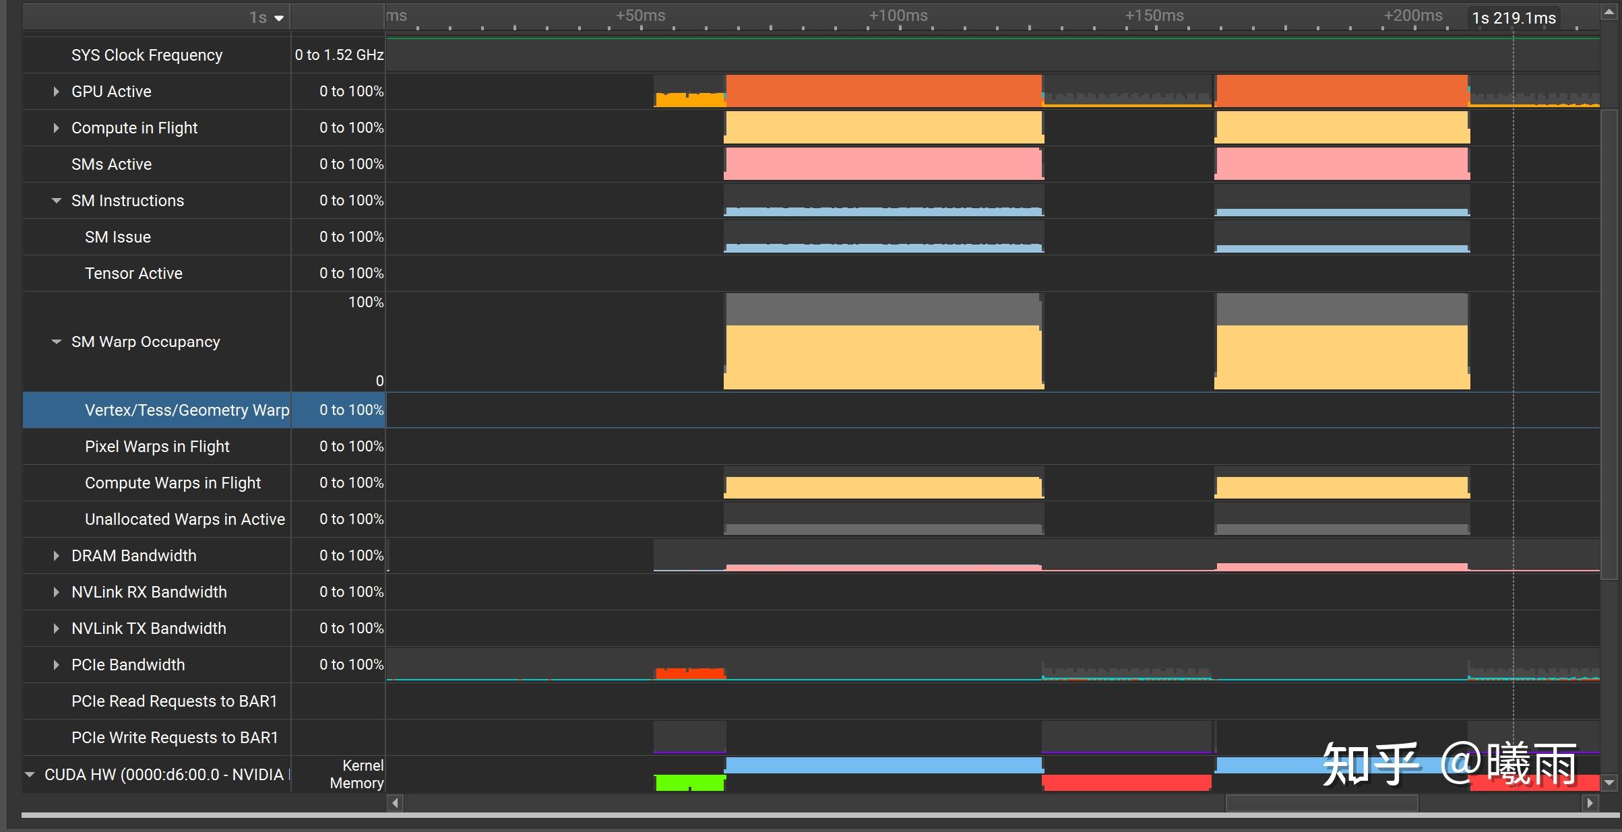Select the Vertex/Tess/Geometry Warp row

tap(187, 410)
